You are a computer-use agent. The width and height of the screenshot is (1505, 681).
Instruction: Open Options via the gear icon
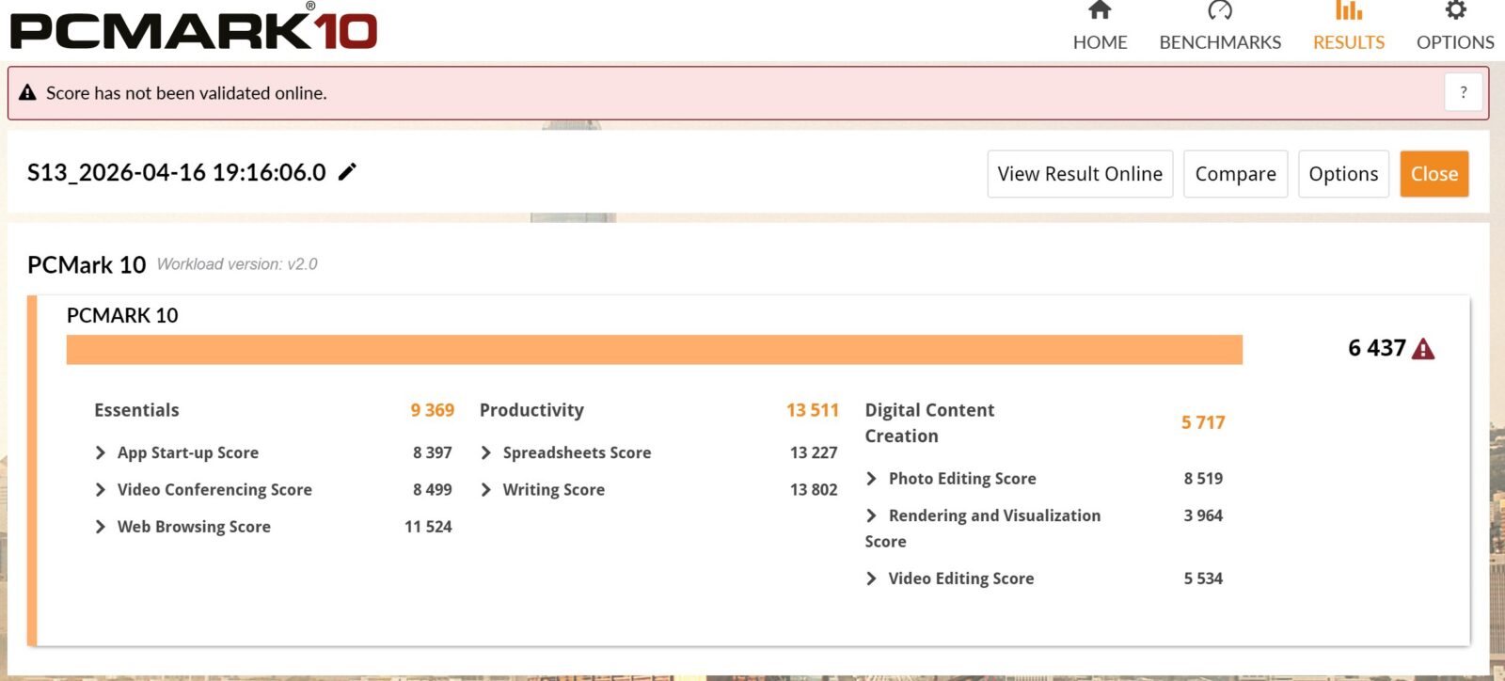(x=1455, y=11)
